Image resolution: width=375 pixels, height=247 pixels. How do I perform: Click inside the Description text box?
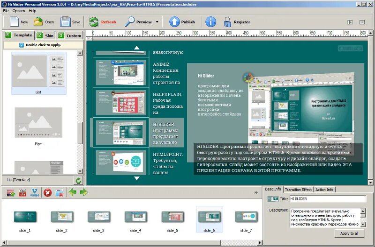325,218
